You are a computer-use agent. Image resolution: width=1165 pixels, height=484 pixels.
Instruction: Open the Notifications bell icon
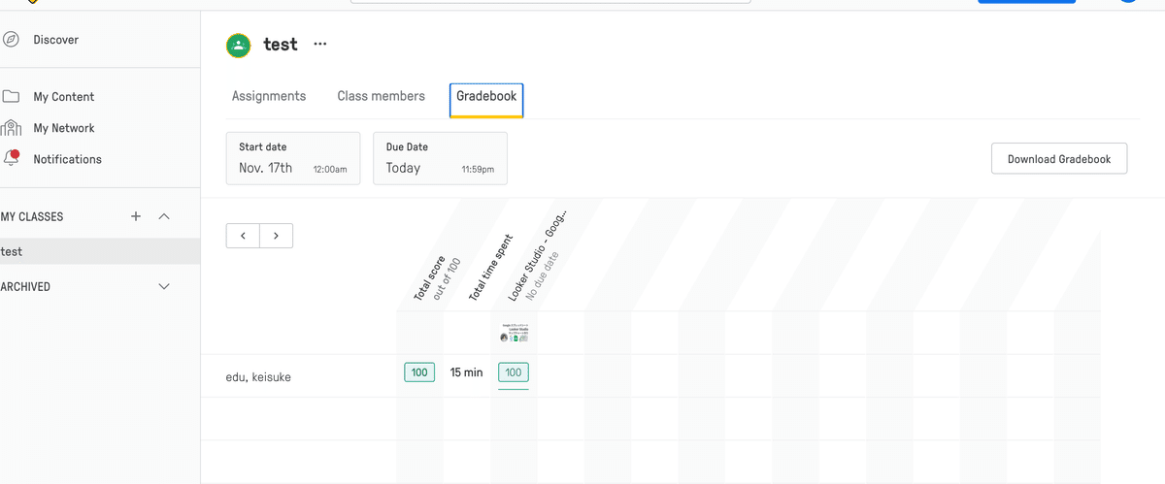pyautogui.click(x=12, y=159)
